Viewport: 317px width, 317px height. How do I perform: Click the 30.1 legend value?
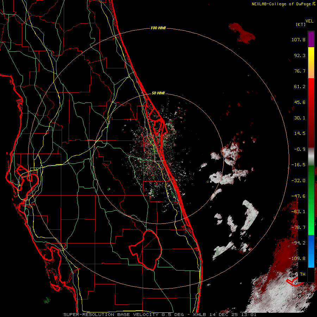click(x=300, y=118)
